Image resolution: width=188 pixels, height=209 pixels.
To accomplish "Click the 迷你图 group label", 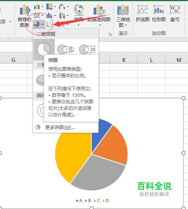I will pyautogui.click(x=159, y=33).
